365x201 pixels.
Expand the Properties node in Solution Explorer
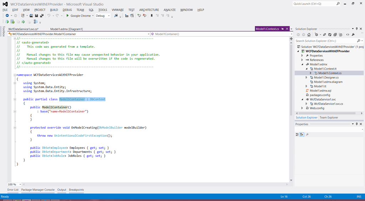click(x=302, y=55)
